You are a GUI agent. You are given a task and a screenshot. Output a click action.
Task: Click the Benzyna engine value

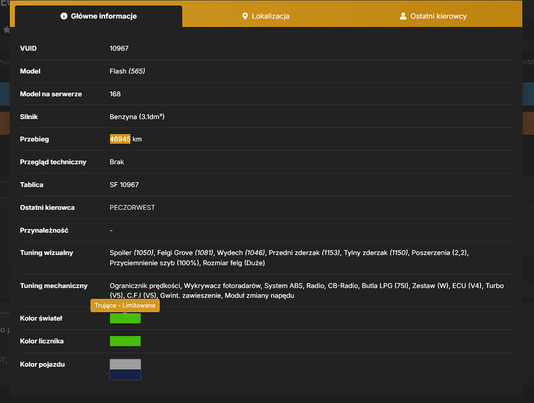coord(137,117)
